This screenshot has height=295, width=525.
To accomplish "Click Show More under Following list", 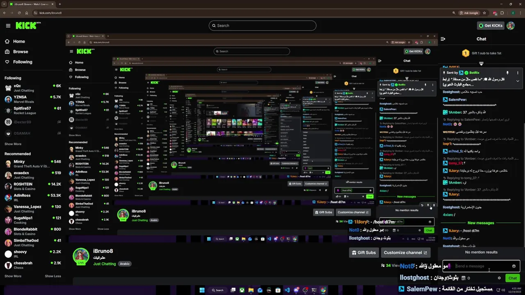I will [x=13, y=144].
